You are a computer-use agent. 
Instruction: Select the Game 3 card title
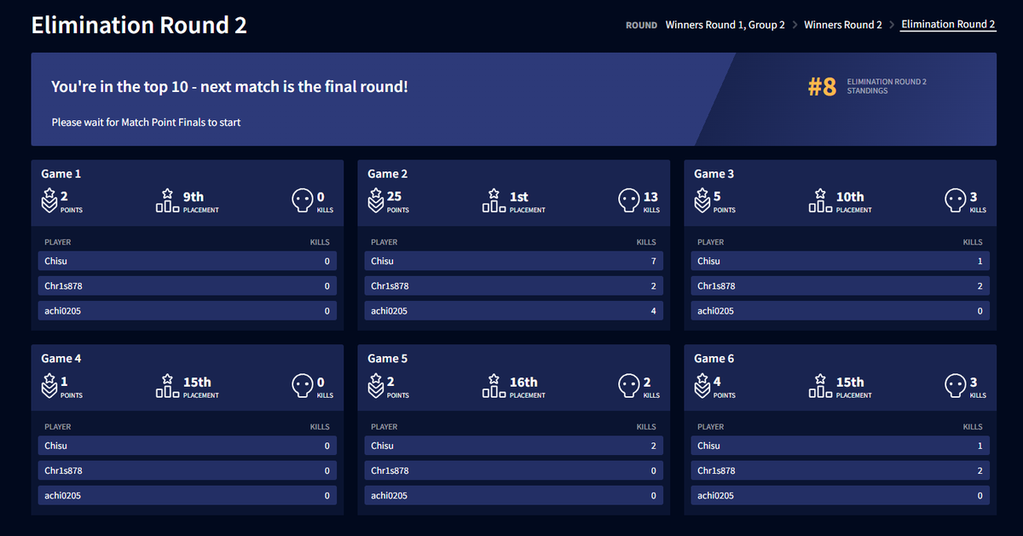point(714,174)
